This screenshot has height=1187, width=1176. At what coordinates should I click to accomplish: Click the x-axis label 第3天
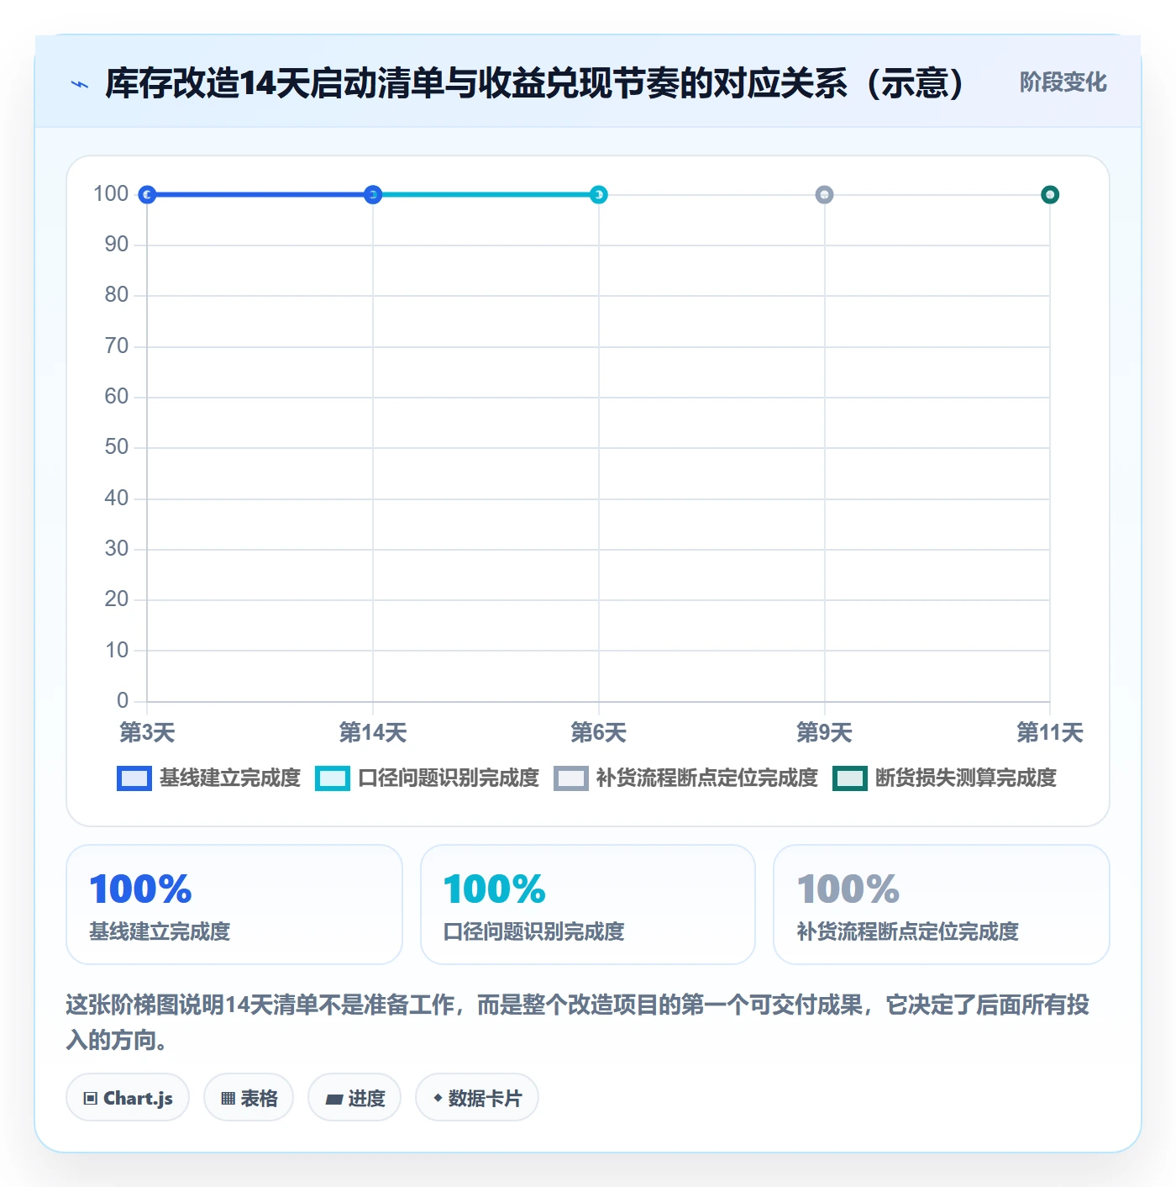pyautogui.click(x=147, y=732)
